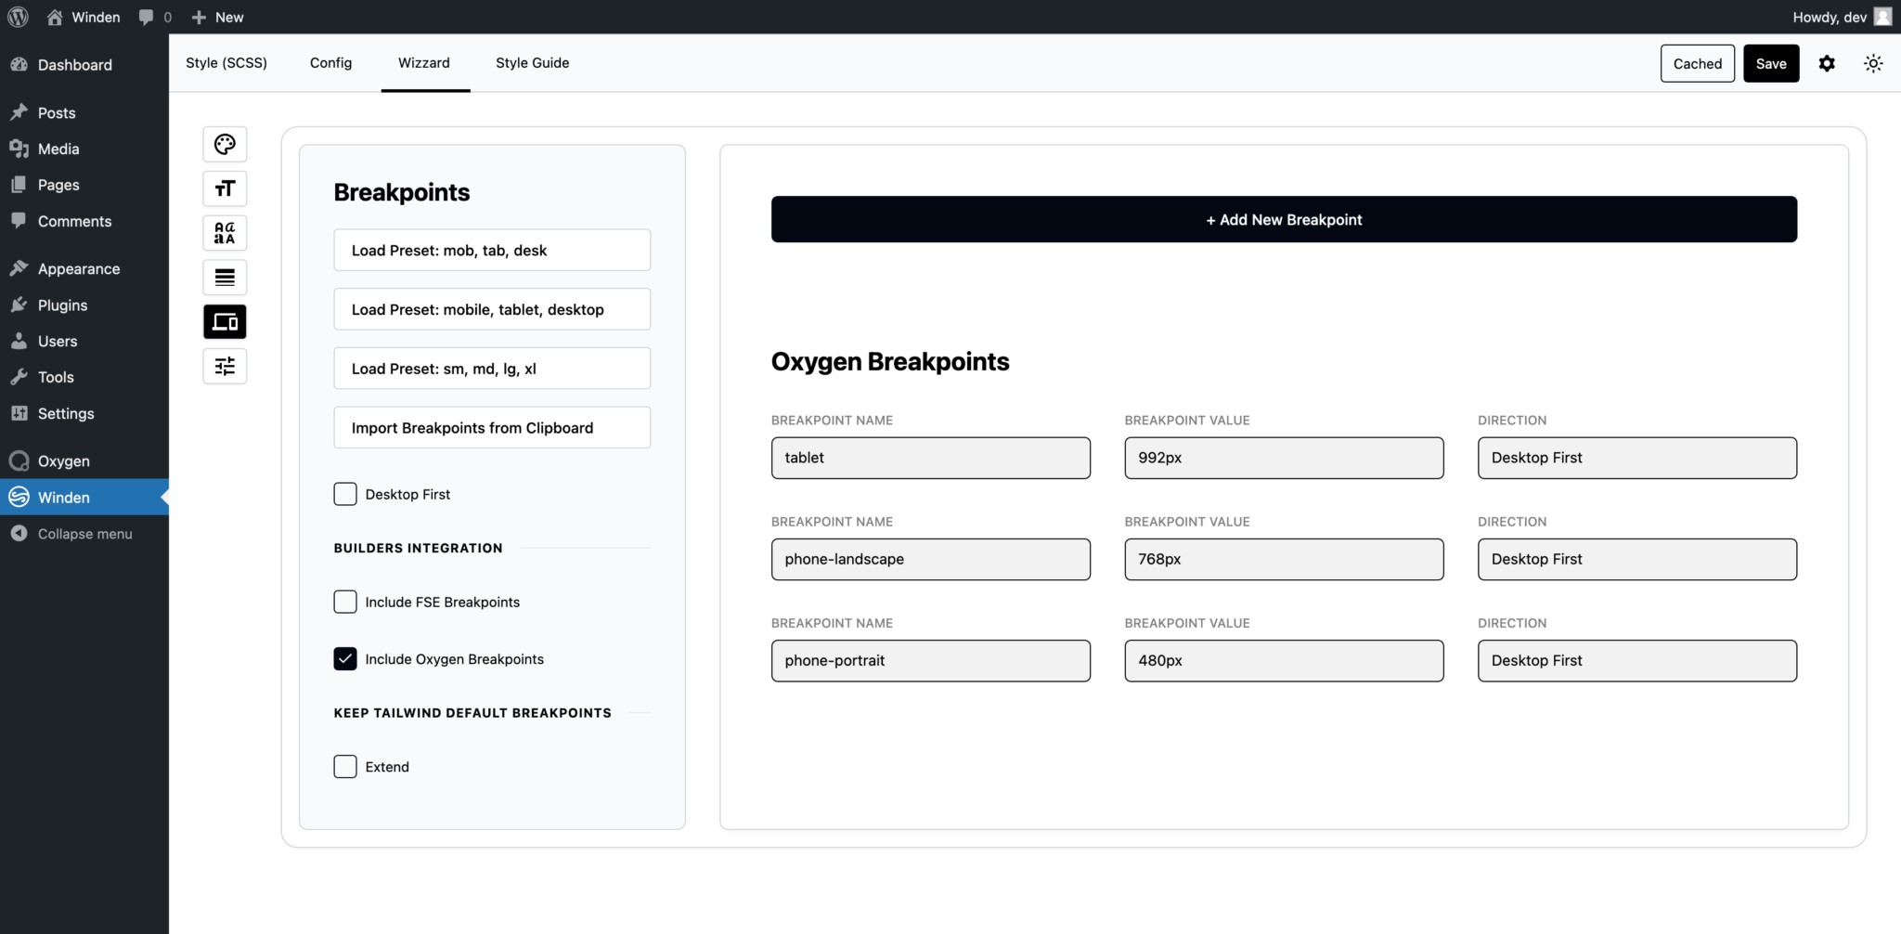Switch to the Style Guide tab
Screen dimensions: 1901x934
532,63
